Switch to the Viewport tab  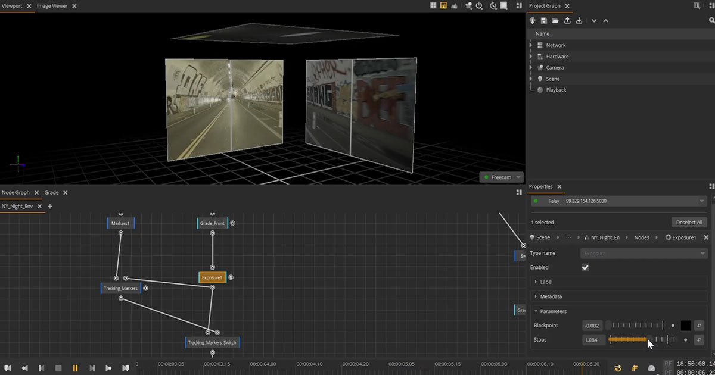tap(12, 5)
